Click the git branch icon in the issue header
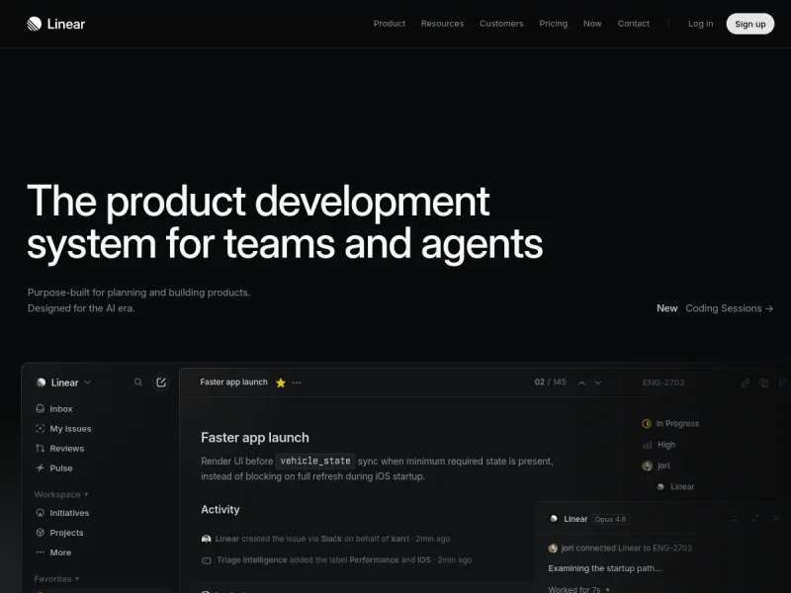Image resolution: width=791 pixels, height=593 pixels. 782,382
